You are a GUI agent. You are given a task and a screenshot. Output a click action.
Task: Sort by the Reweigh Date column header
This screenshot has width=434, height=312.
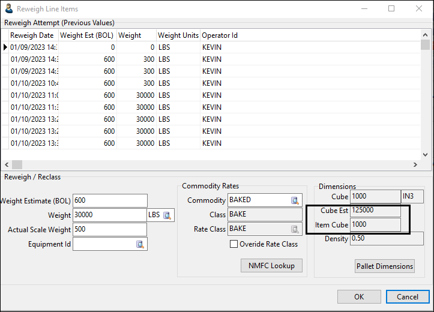pyautogui.click(x=32, y=35)
